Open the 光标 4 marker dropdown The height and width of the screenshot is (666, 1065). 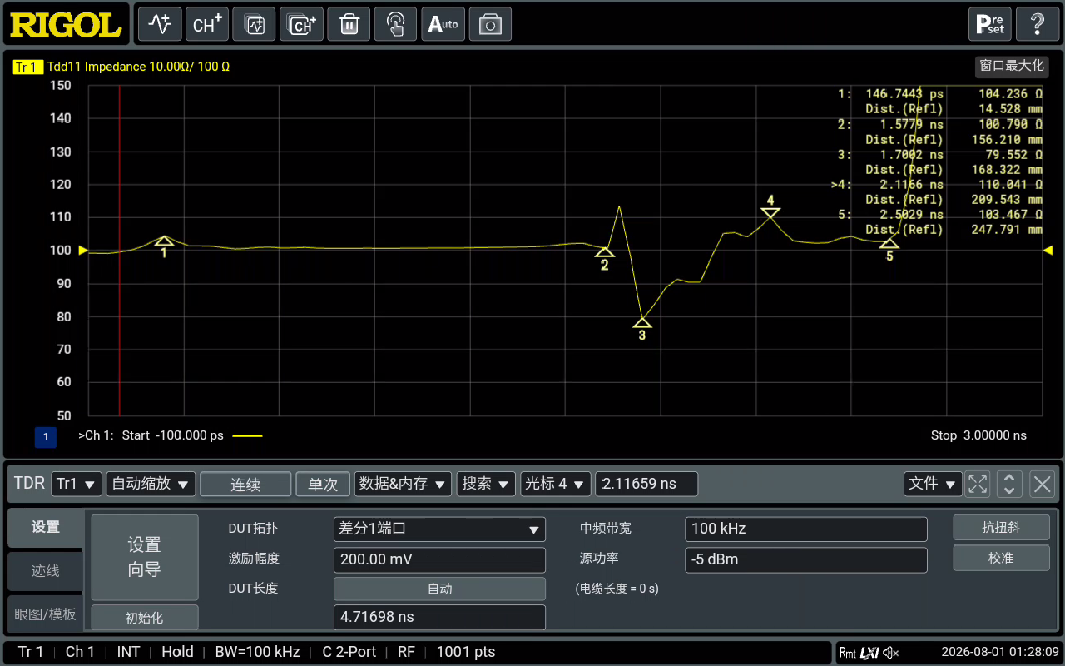(x=556, y=484)
